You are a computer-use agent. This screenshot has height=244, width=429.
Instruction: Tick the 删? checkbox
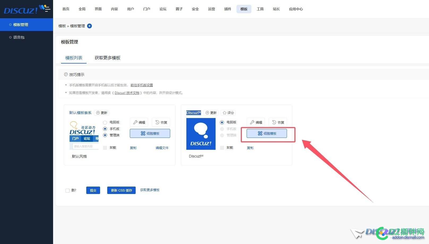pyautogui.click(x=67, y=191)
